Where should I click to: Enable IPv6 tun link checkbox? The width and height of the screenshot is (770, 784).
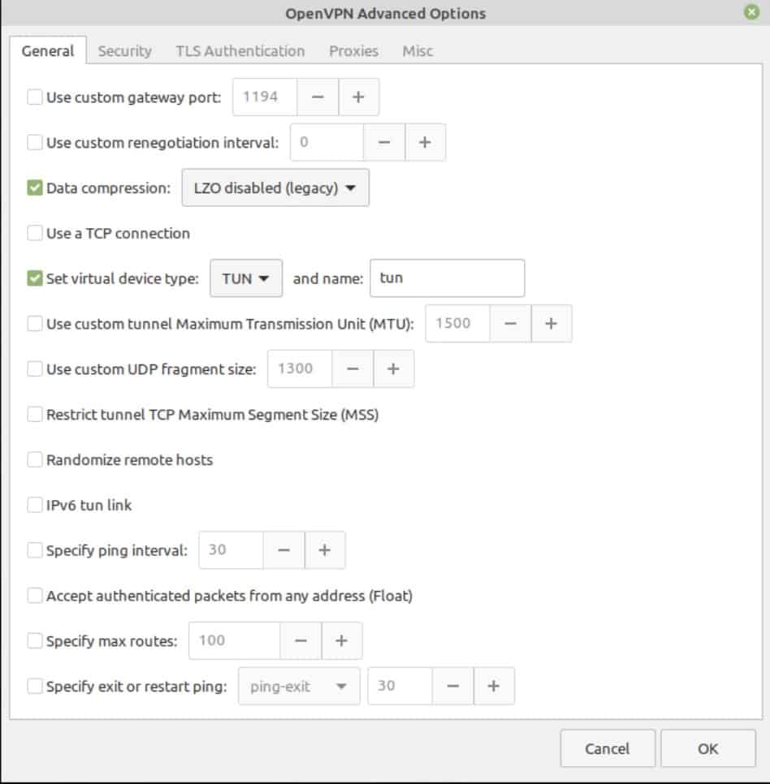click(35, 505)
